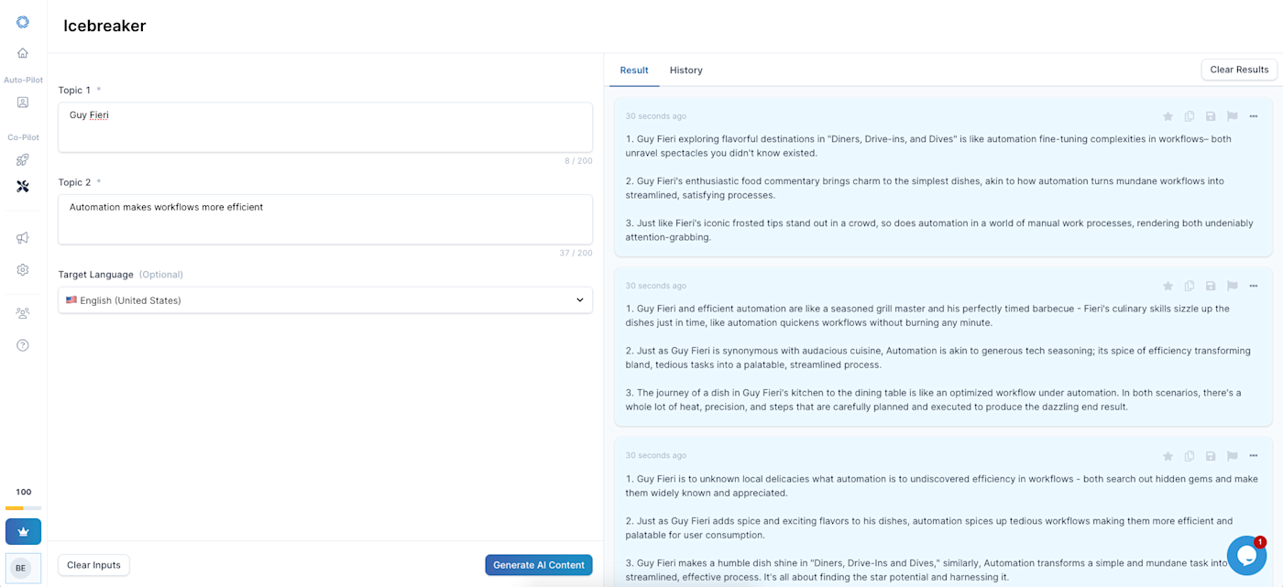1283x587 pixels.
Task: Star the first result card
Action: click(1168, 116)
